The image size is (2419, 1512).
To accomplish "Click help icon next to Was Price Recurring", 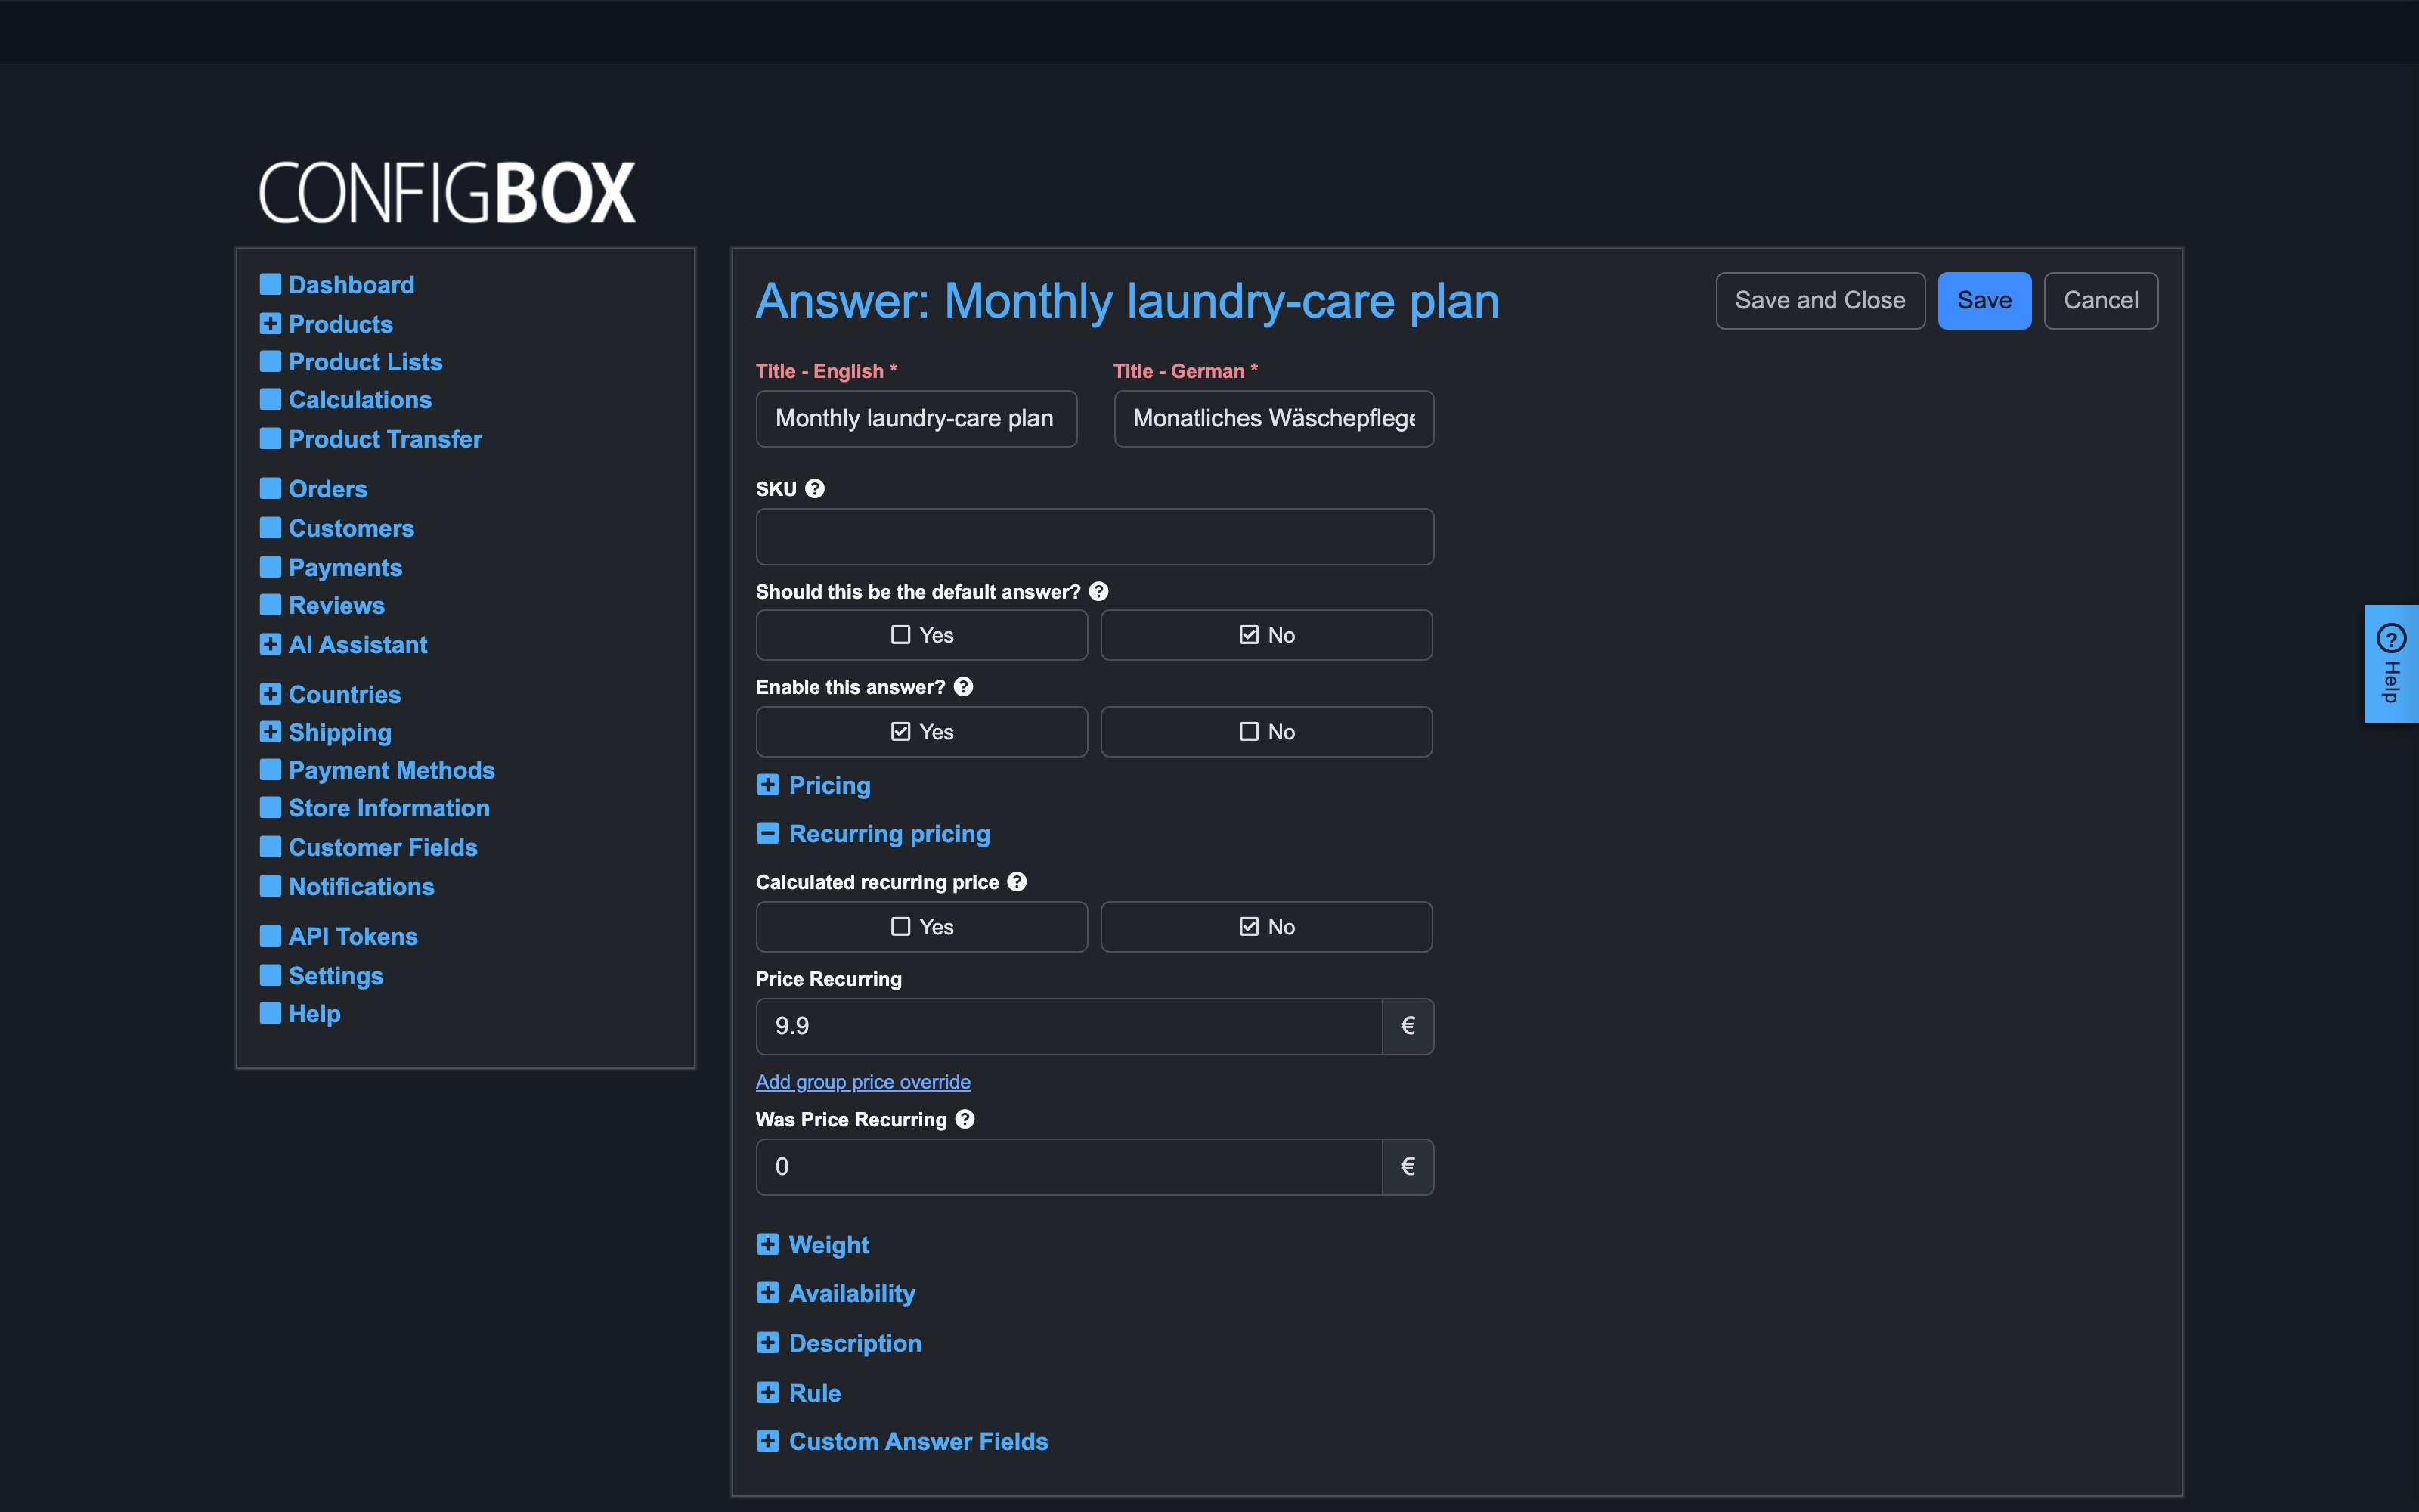I will [965, 1119].
